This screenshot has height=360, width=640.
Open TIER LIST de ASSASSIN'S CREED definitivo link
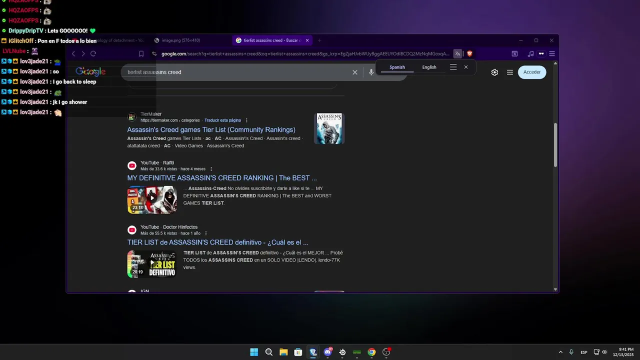click(x=217, y=242)
